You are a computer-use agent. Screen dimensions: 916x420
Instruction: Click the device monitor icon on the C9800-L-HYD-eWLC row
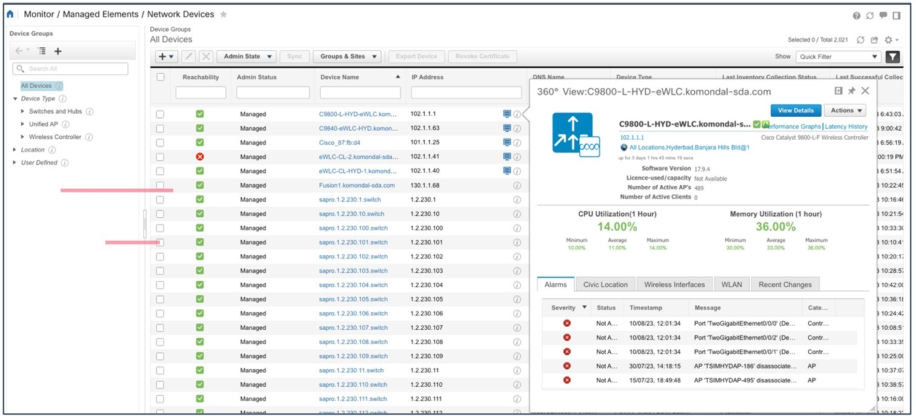[x=507, y=114]
